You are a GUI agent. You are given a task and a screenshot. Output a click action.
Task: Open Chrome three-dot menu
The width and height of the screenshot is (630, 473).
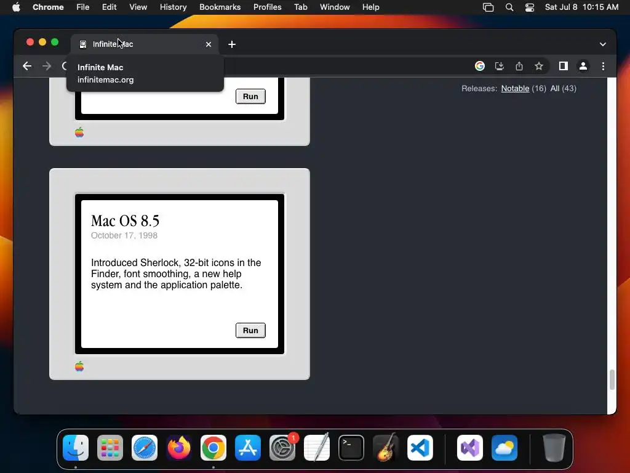pos(603,66)
